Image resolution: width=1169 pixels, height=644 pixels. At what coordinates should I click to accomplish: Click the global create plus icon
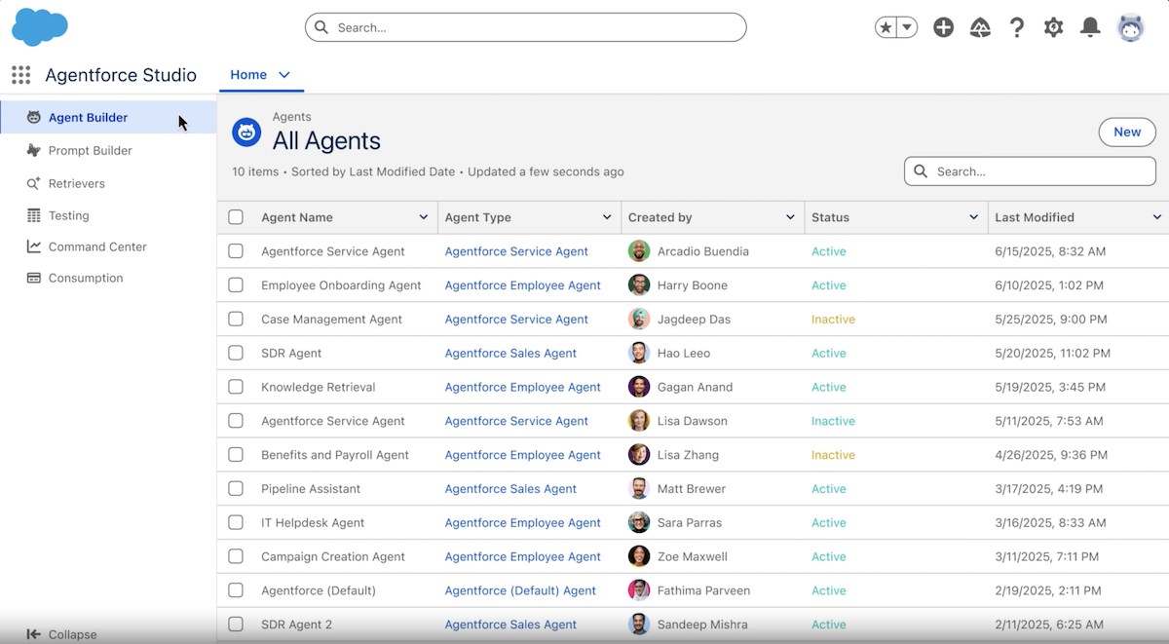[x=943, y=27]
